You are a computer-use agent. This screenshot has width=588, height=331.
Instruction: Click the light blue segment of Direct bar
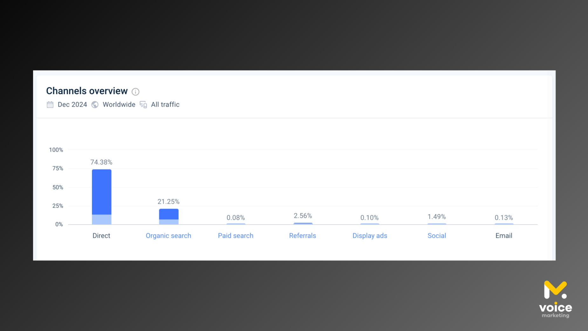[x=102, y=219]
